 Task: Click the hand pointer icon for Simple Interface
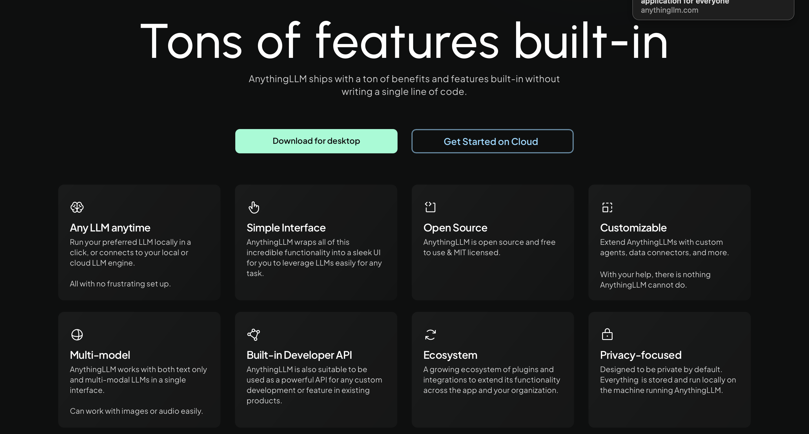tap(254, 207)
